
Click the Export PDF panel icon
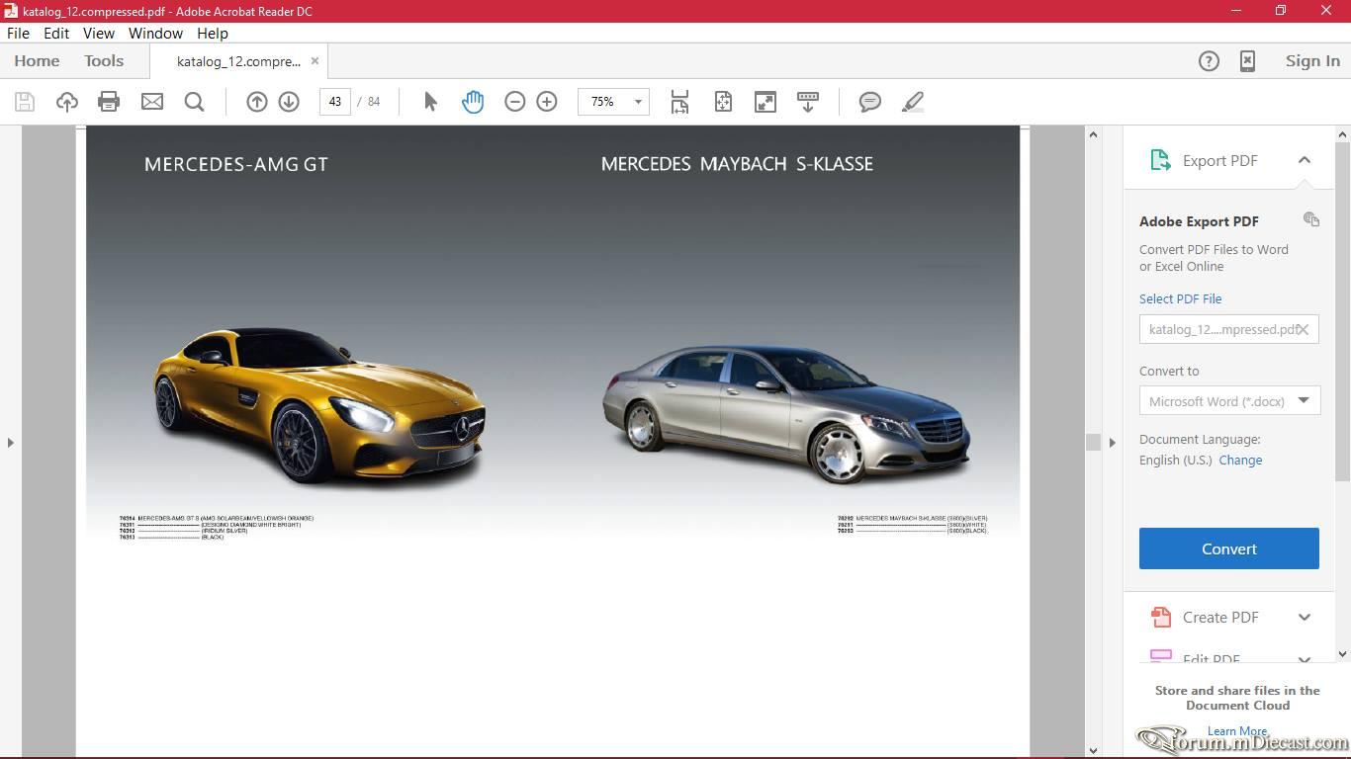[1159, 160]
